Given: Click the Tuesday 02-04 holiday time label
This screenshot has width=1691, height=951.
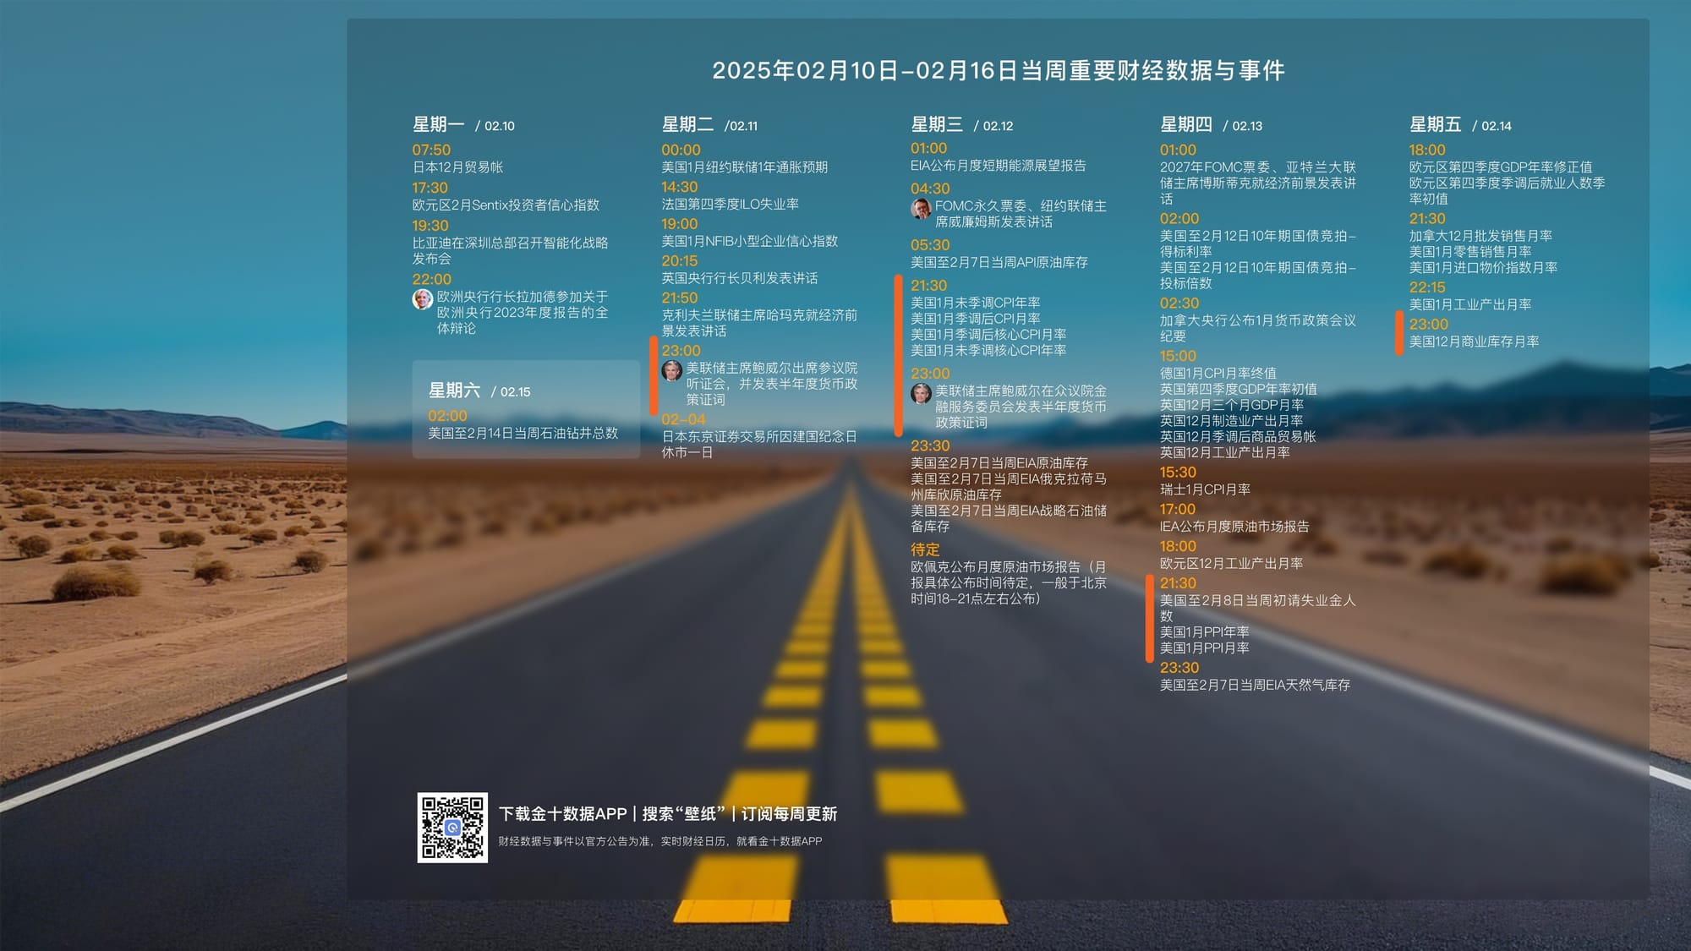Looking at the screenshot, I should click(x=683, y=419).
